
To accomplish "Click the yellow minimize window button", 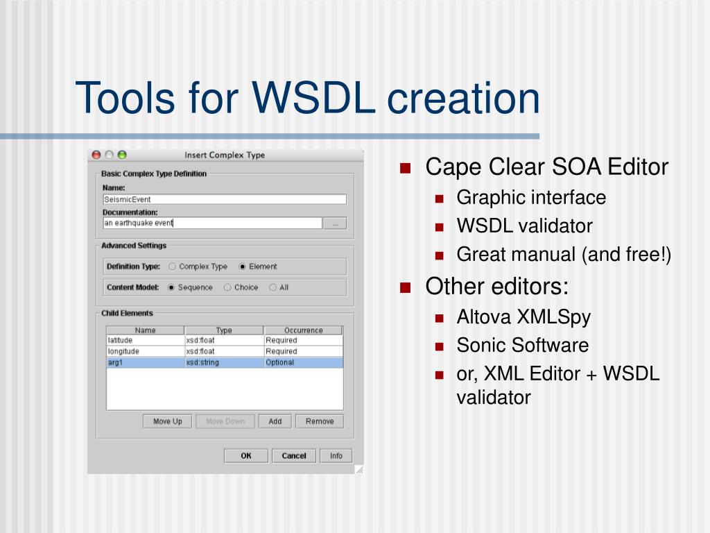I will [x=109, y=155].
